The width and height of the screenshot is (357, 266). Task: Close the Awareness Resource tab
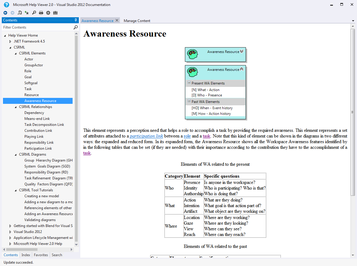click(x=117, y=21)
